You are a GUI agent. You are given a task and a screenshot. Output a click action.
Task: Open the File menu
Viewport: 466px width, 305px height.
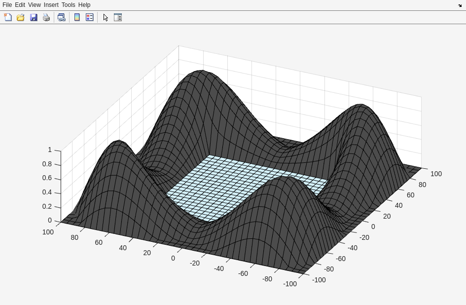(7, 5)
